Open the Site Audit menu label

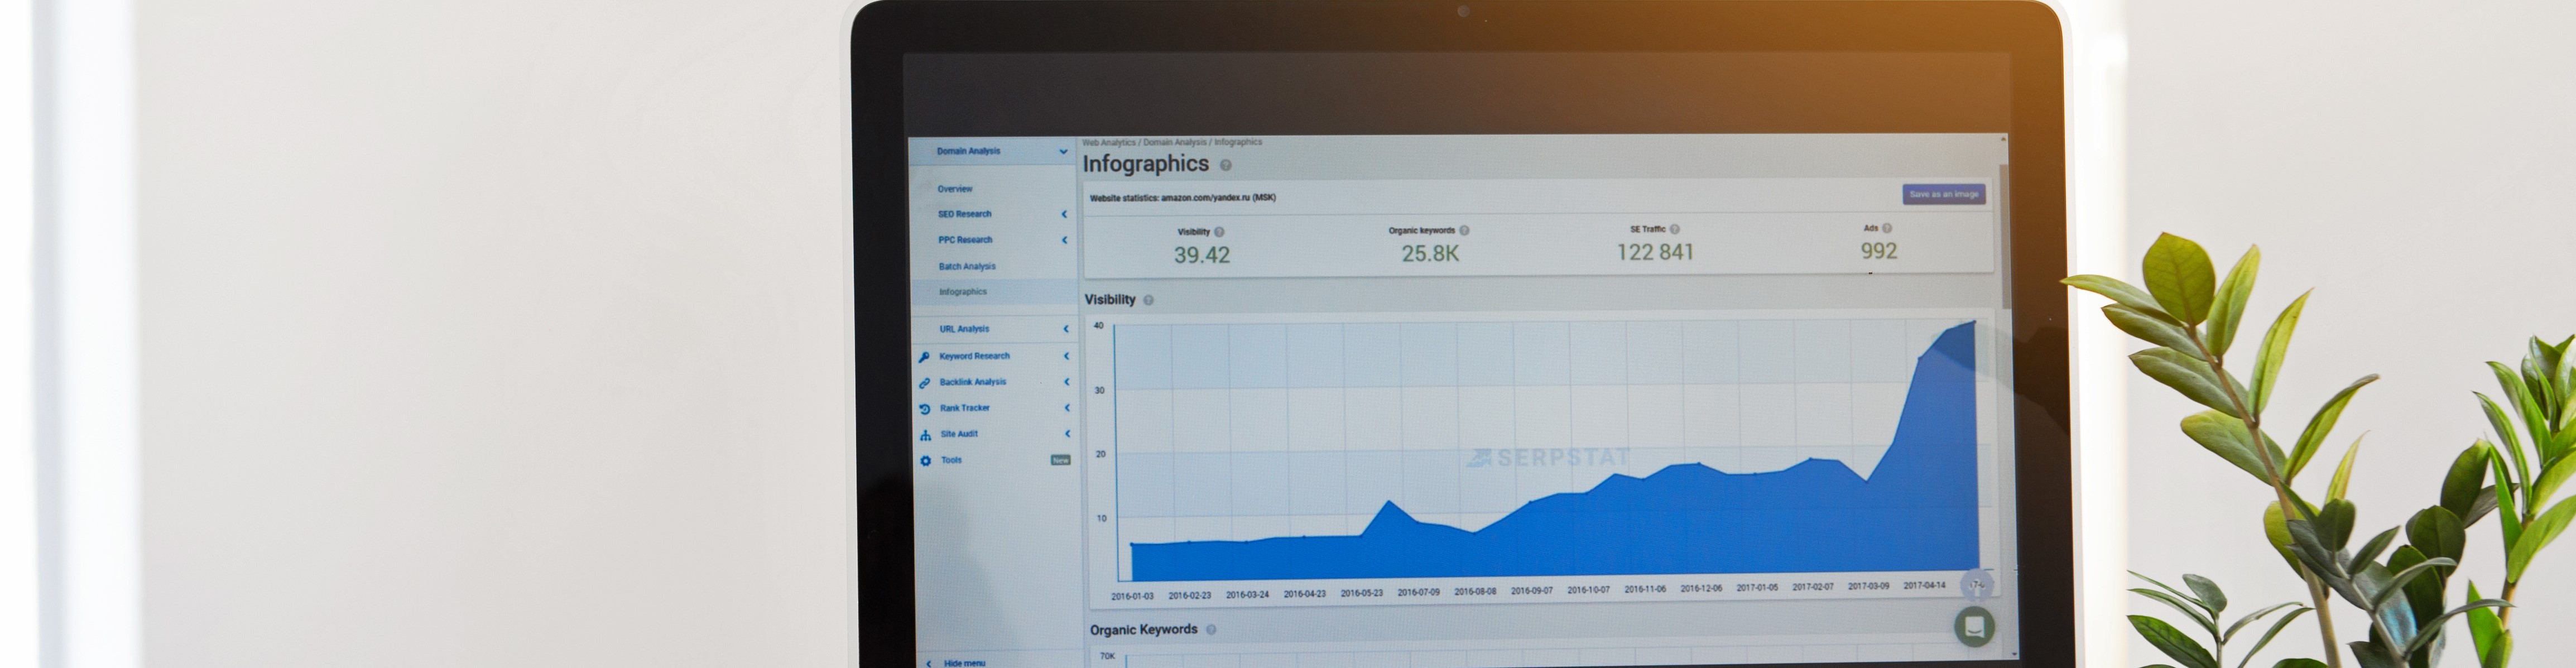(x=959, y=434)
